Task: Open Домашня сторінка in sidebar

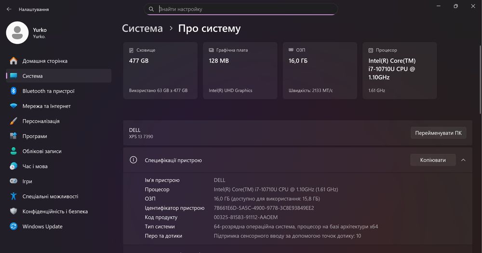Action: coord(59,61)
